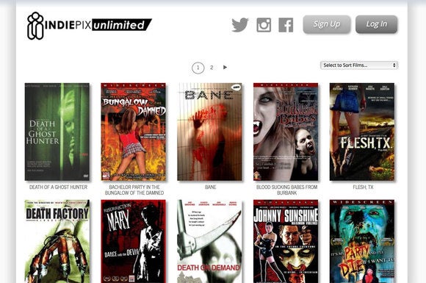426x283 pixels.
Task: Go to next page arrow
Action: [x=225, y=67]
